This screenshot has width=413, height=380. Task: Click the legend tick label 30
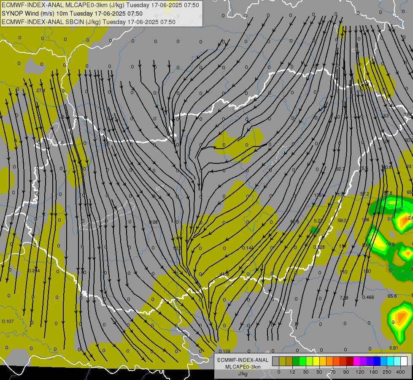(x=306, y=372)
